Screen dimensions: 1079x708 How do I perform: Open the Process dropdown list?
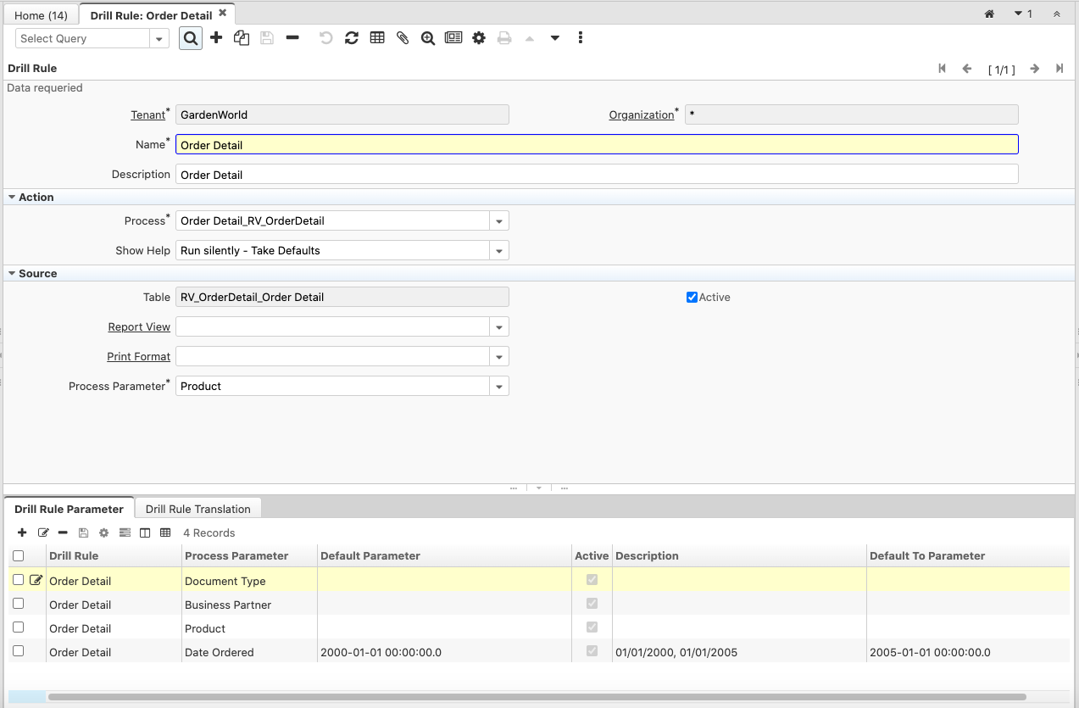(499, 221)
